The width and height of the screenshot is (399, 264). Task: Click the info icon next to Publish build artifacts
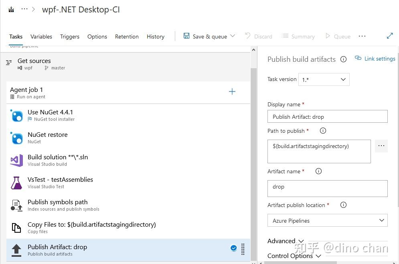[x=344, y=59]
